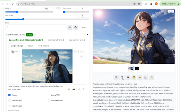Click the Height value box showing 512
181x112 pixels.
tap(47, 9)
